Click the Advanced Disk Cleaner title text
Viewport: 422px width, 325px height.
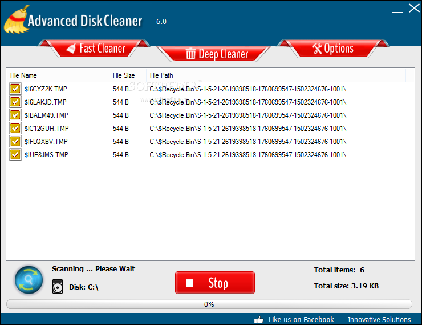click(x=85, y=21)
